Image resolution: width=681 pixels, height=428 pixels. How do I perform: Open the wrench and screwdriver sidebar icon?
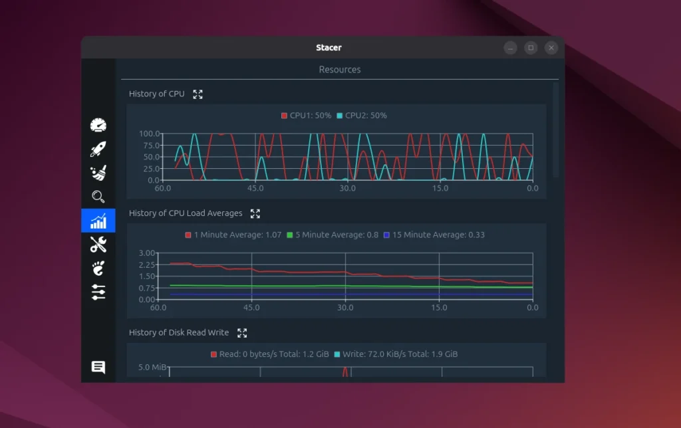pyautogui.click(x=98, y=245)
